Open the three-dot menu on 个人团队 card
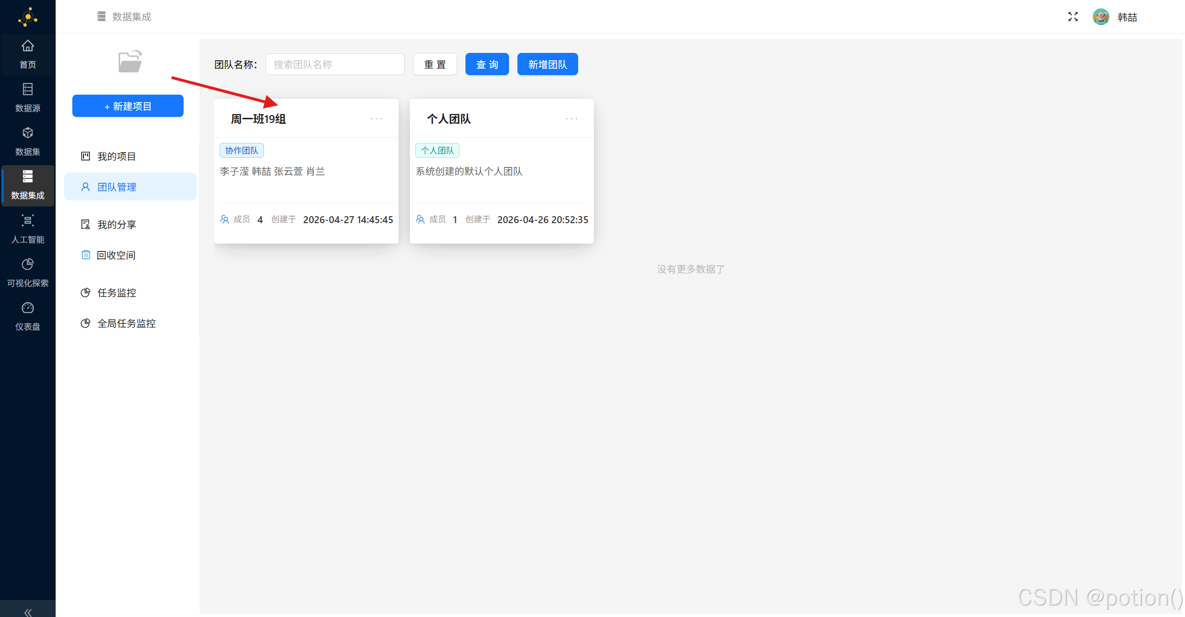The image size is (1185, 617). tap(572, 119)
